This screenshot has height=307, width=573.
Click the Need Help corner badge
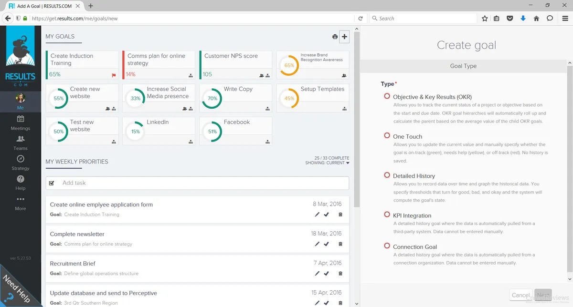tap(17, 289)
